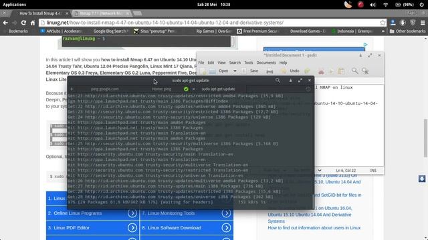Open 'How to find out information about users' link
428x240 pixels.
314,228
